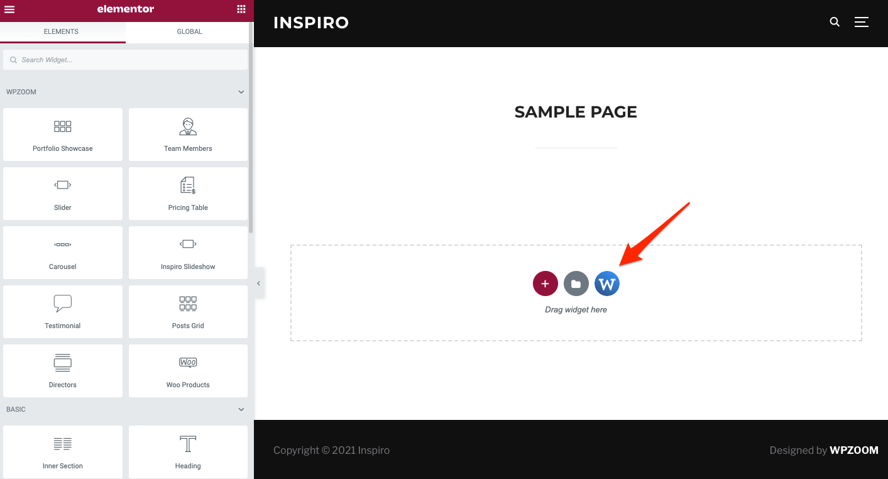Viewport: 888px width, 479px height.
Task: Select the Team Members widget
Action: click(188, 134)
